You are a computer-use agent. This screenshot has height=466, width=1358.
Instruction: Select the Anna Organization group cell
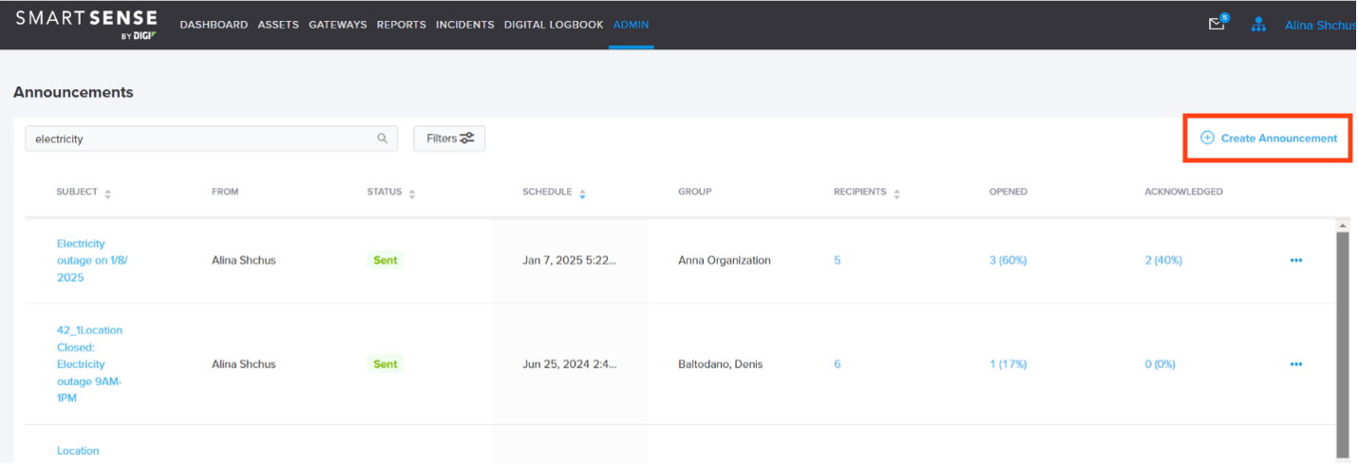[x=725, y=260]
